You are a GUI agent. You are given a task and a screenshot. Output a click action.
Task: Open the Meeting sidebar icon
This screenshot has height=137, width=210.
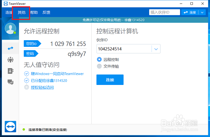point(10,59)
